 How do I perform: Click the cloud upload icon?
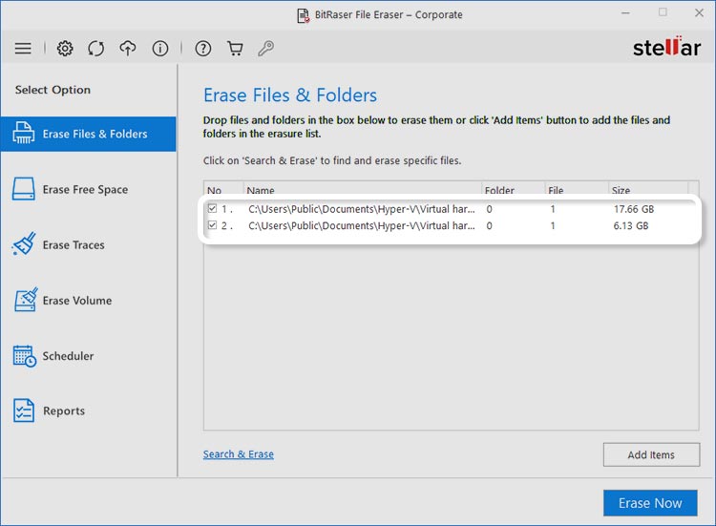(128, 48)
